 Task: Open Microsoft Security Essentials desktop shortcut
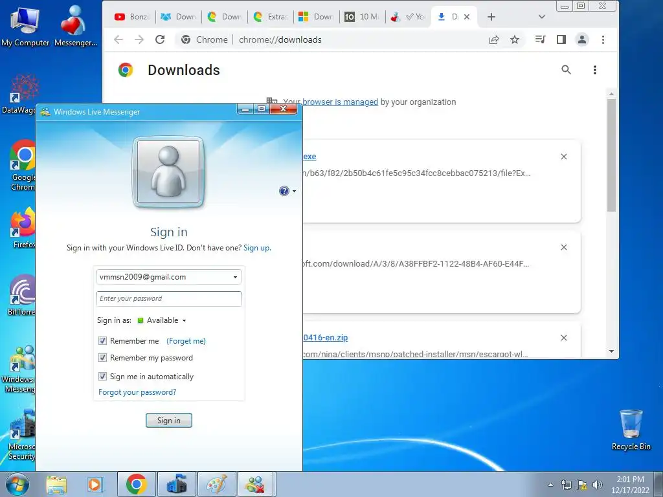[x=21, y=436]
